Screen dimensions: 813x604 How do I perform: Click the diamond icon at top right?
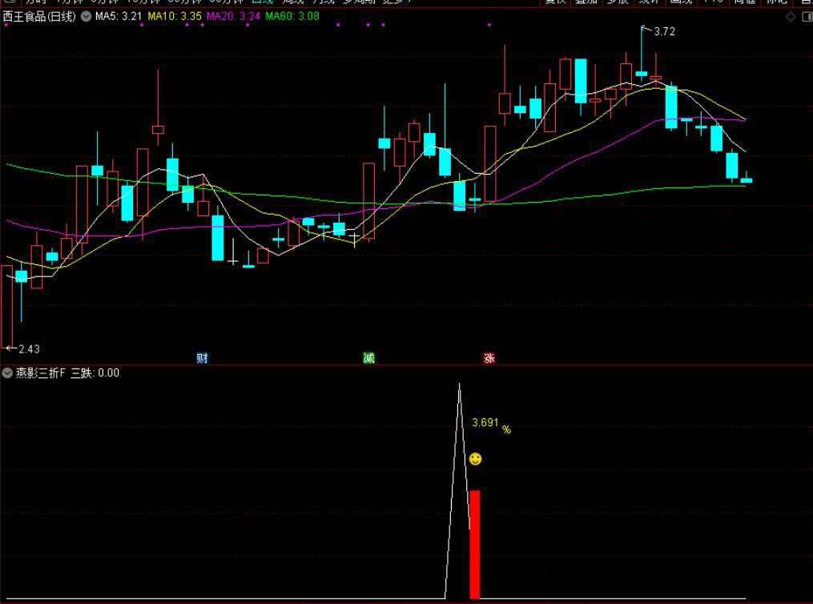click(790, 16)
